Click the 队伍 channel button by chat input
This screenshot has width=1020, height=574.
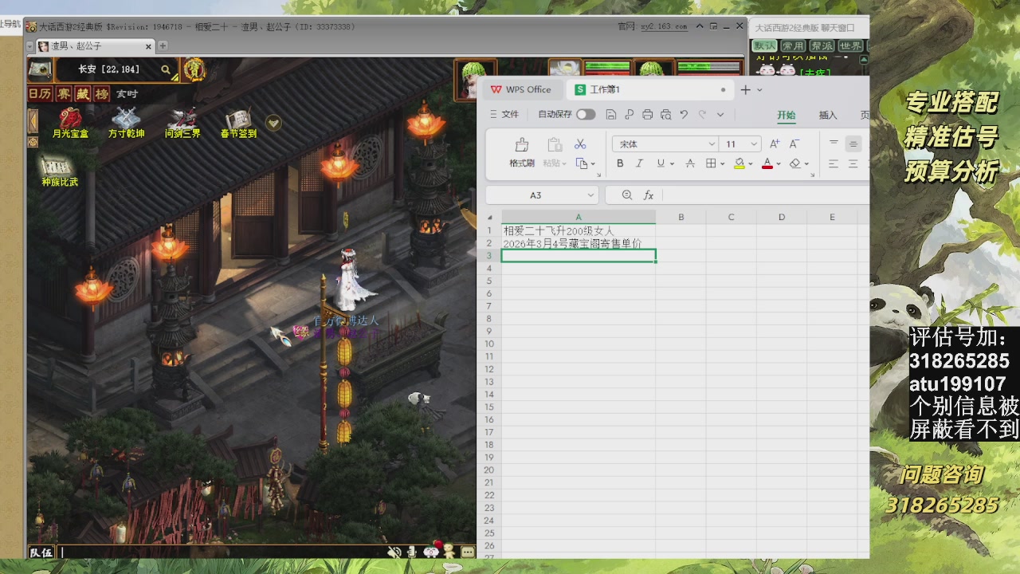(x=41, y=552)
